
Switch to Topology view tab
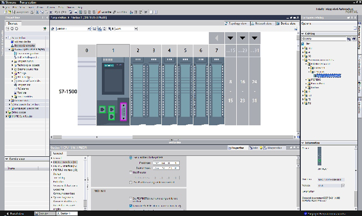[236, 23]
